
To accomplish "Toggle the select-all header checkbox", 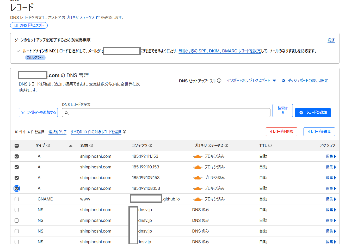I will pyautogui.click(x=17, y=146).
